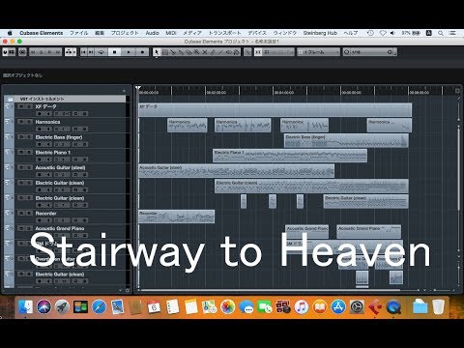Select the first Harmonica clip in timeline
This screenshot has height=348, width=464.
pos(188,125)
